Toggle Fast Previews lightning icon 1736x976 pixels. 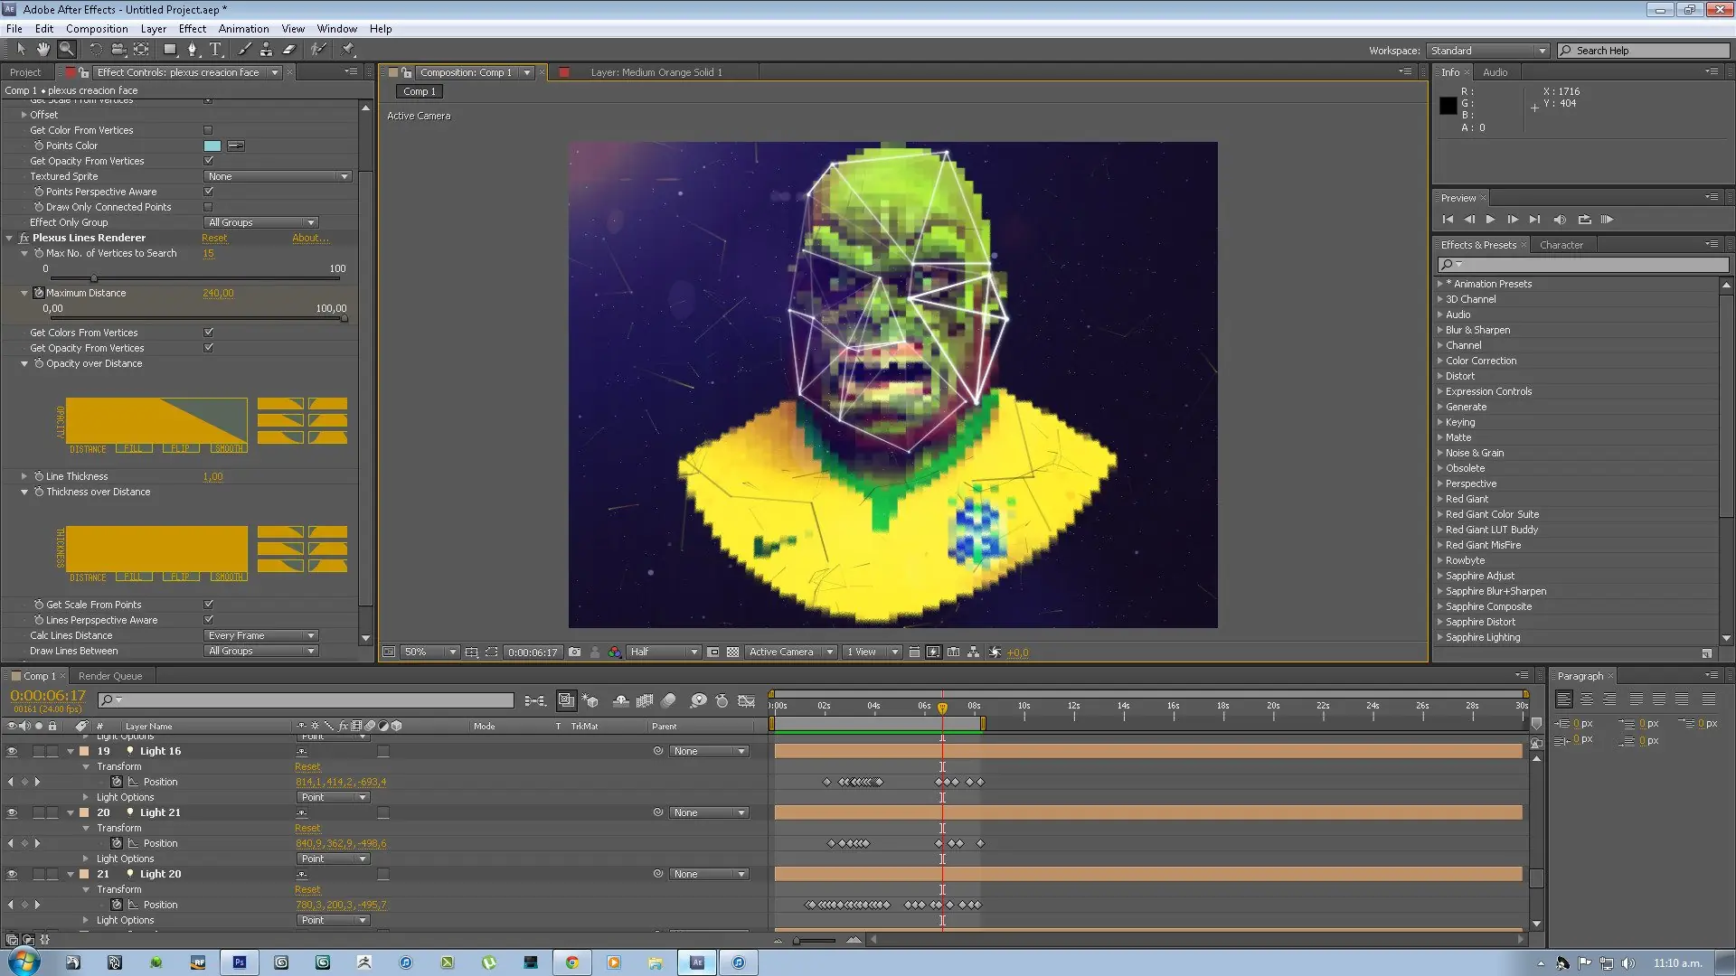[x=933, y=652]
